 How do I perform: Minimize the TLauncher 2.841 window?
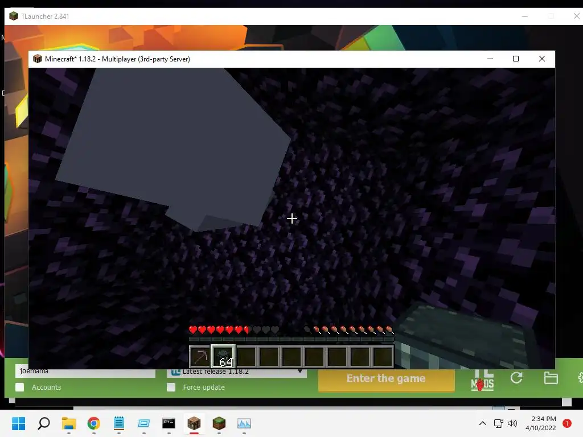[x=524, y=16]
